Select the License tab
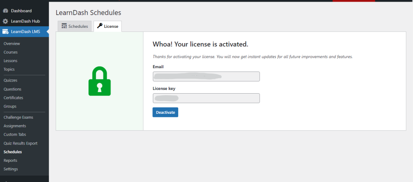413x182 pixels. coord(108,26)
